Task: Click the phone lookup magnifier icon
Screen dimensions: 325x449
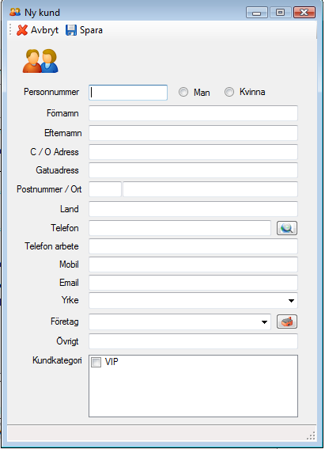Action: coord(287,228)
